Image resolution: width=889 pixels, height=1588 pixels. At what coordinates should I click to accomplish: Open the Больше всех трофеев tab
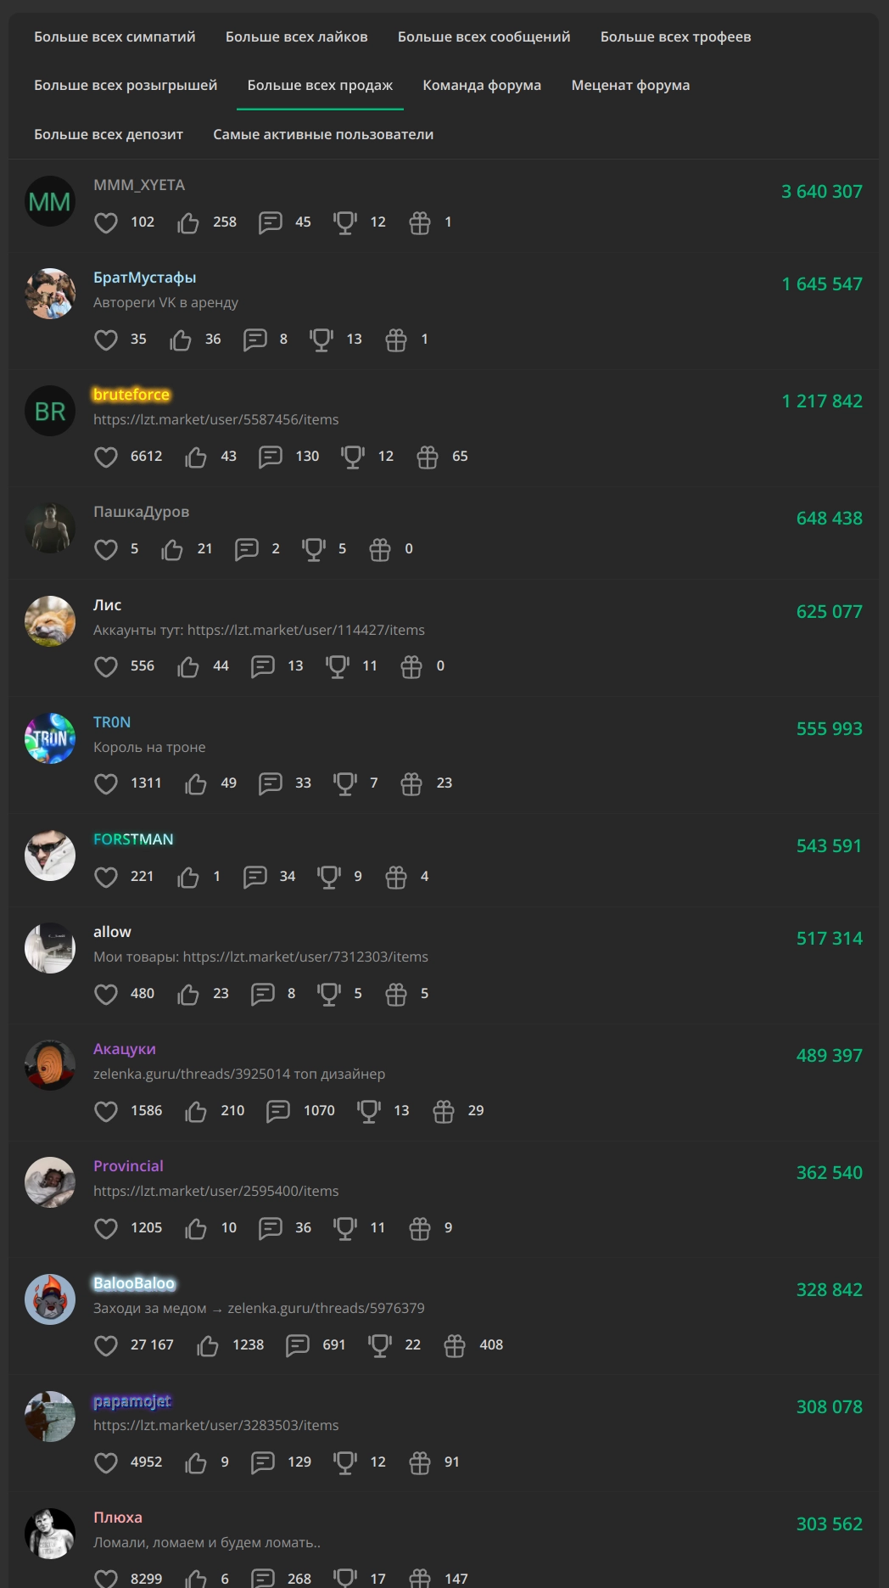click(676, 36)
